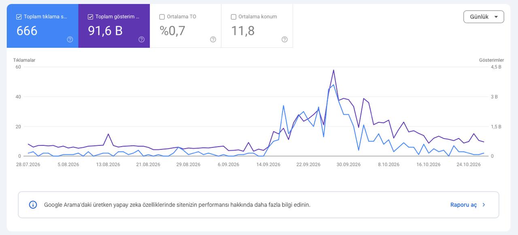Click the 14.09.2026 date label

(x=268, y=164)
